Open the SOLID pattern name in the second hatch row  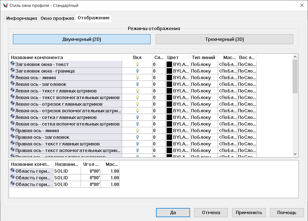[x=67, y=178]
